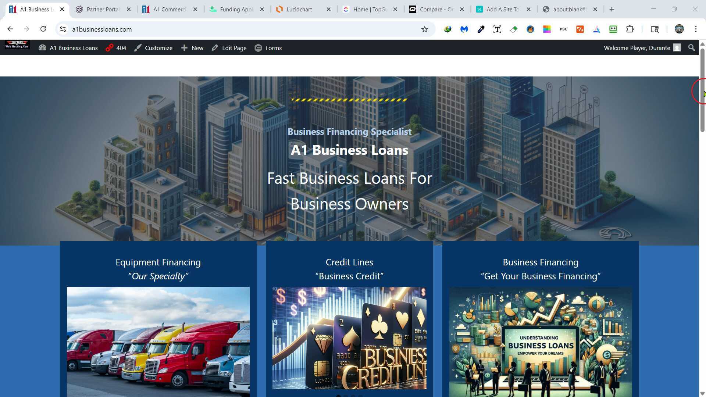Image resolution: width=706 pixels, height=397 pixels.
Task: Click the Malwarebytes extension icon
Action: click(464, 29)
